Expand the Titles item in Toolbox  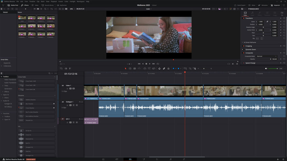point(3,86)
